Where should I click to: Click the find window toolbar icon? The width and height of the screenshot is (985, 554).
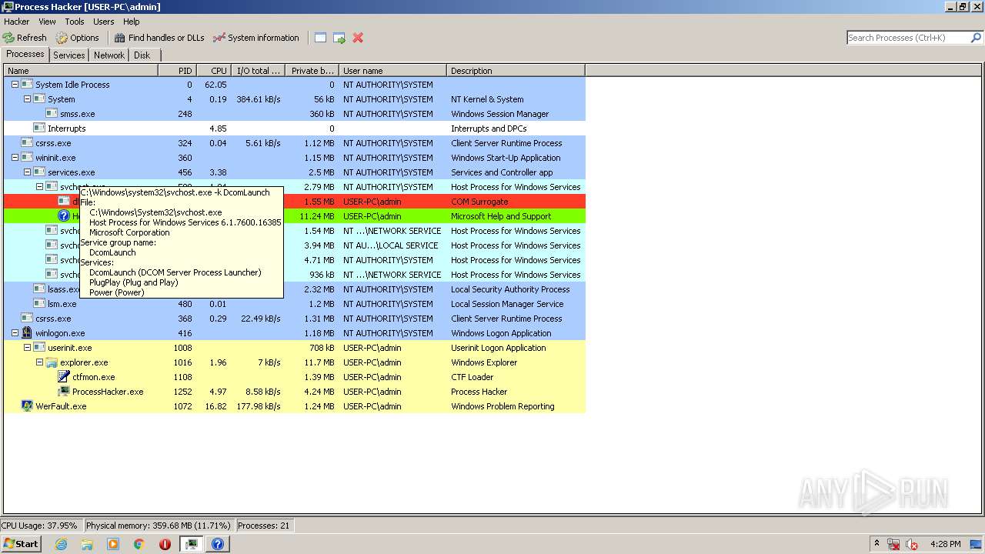pyautogui.click(x=320, y=38)
